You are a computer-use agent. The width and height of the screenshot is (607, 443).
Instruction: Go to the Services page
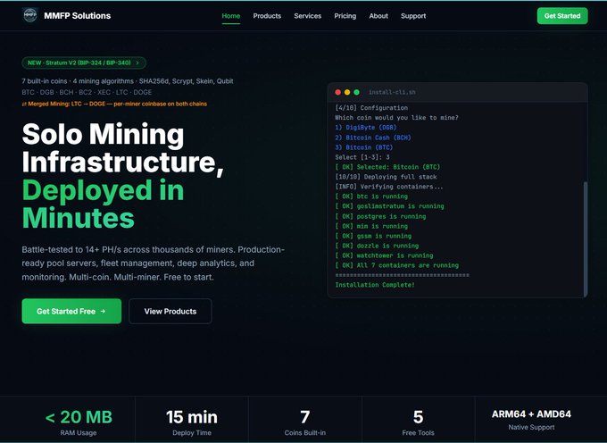[307, 16]
